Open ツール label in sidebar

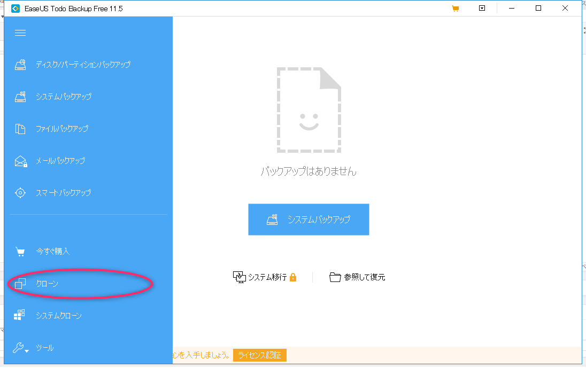point(45,348)
